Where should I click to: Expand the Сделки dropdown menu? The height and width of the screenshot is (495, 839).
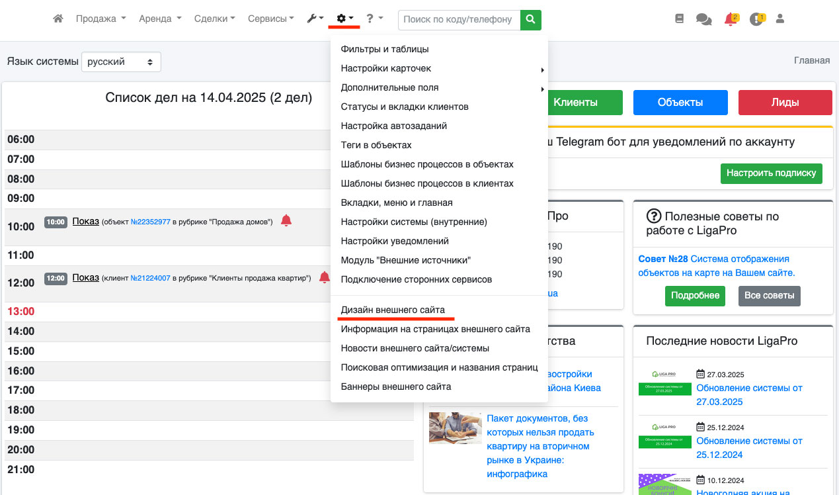pos(214,19)
